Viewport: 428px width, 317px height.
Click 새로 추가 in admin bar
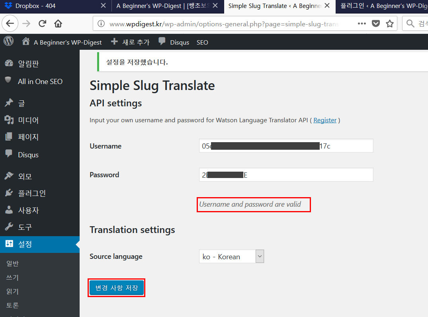(x=136, y=42)
